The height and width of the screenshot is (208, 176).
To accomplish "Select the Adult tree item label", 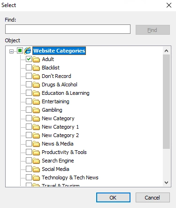I will point(48,59).
